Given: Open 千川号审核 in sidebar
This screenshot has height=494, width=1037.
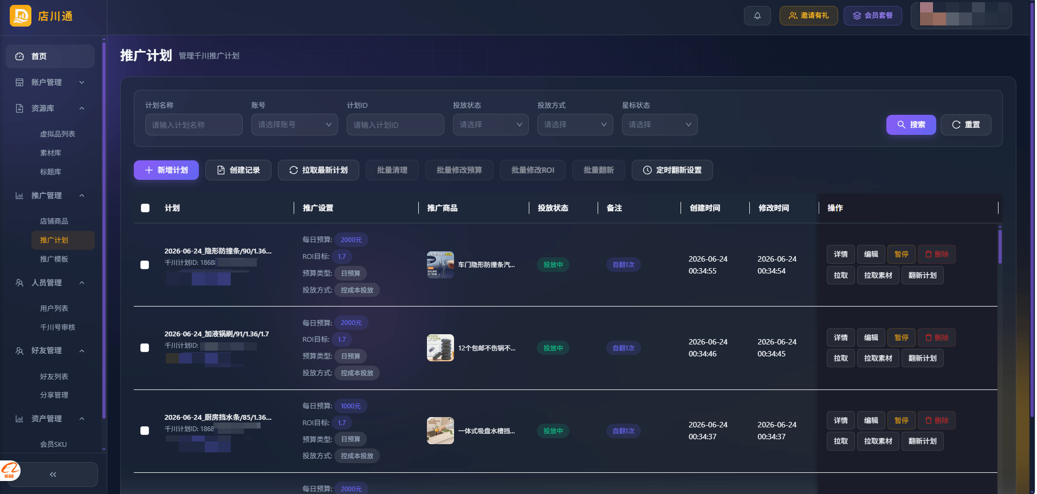Looking at the screenshot, I should (57, 327).
